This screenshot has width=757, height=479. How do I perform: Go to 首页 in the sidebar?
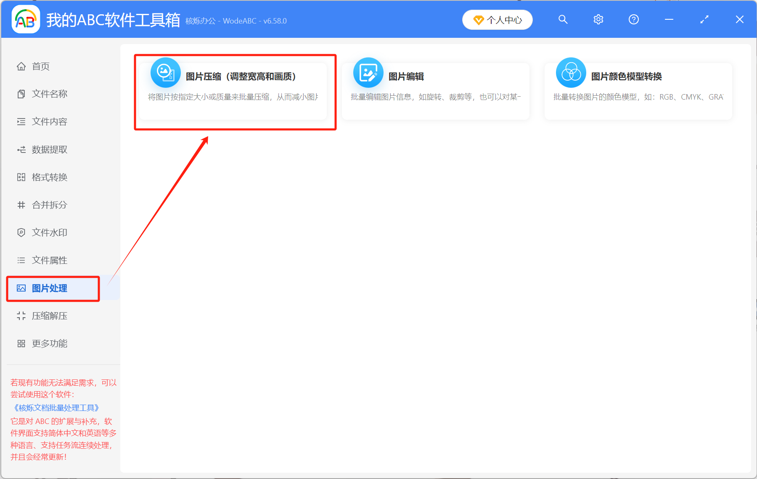click(21, 66)
